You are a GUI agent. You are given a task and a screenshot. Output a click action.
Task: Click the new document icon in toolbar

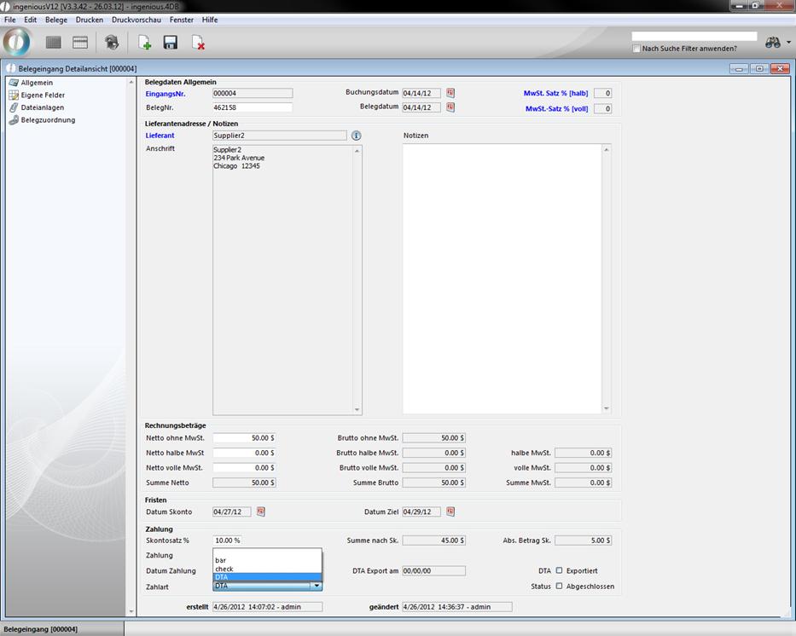point(145,43)
